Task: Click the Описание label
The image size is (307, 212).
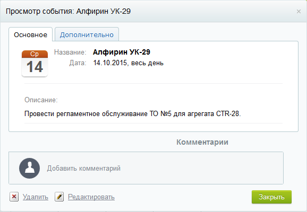Action: point(41,100)
